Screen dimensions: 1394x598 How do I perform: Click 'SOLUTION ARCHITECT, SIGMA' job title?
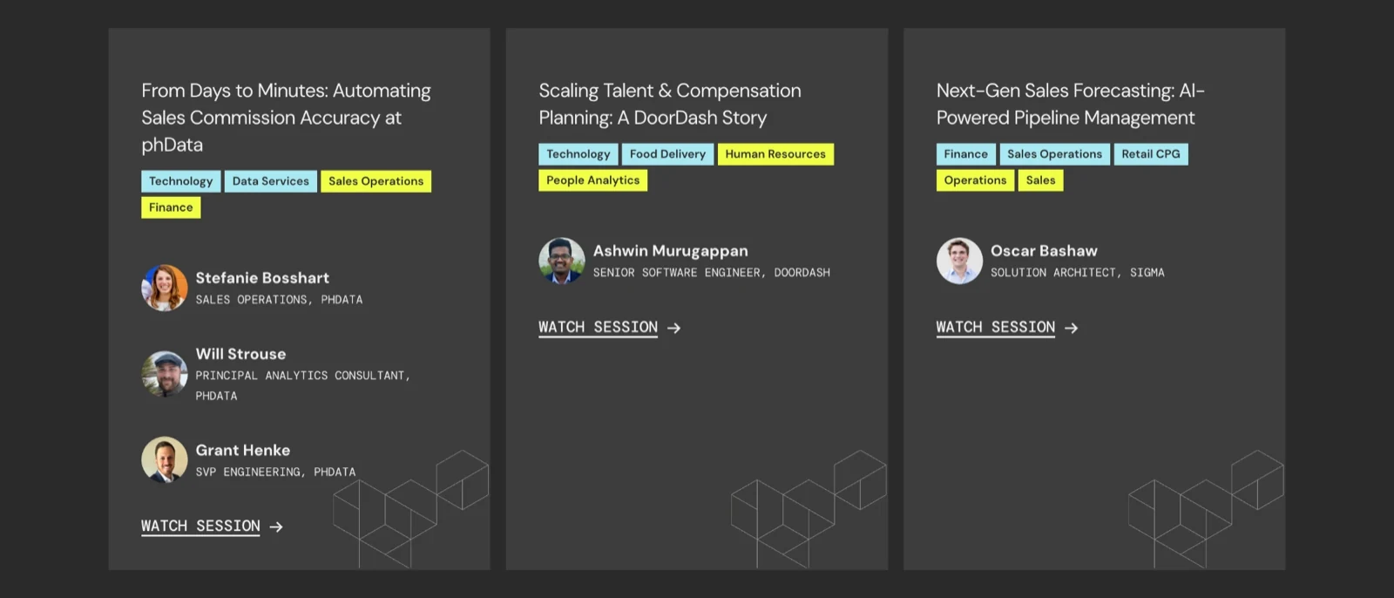(x=1077, y=273)
